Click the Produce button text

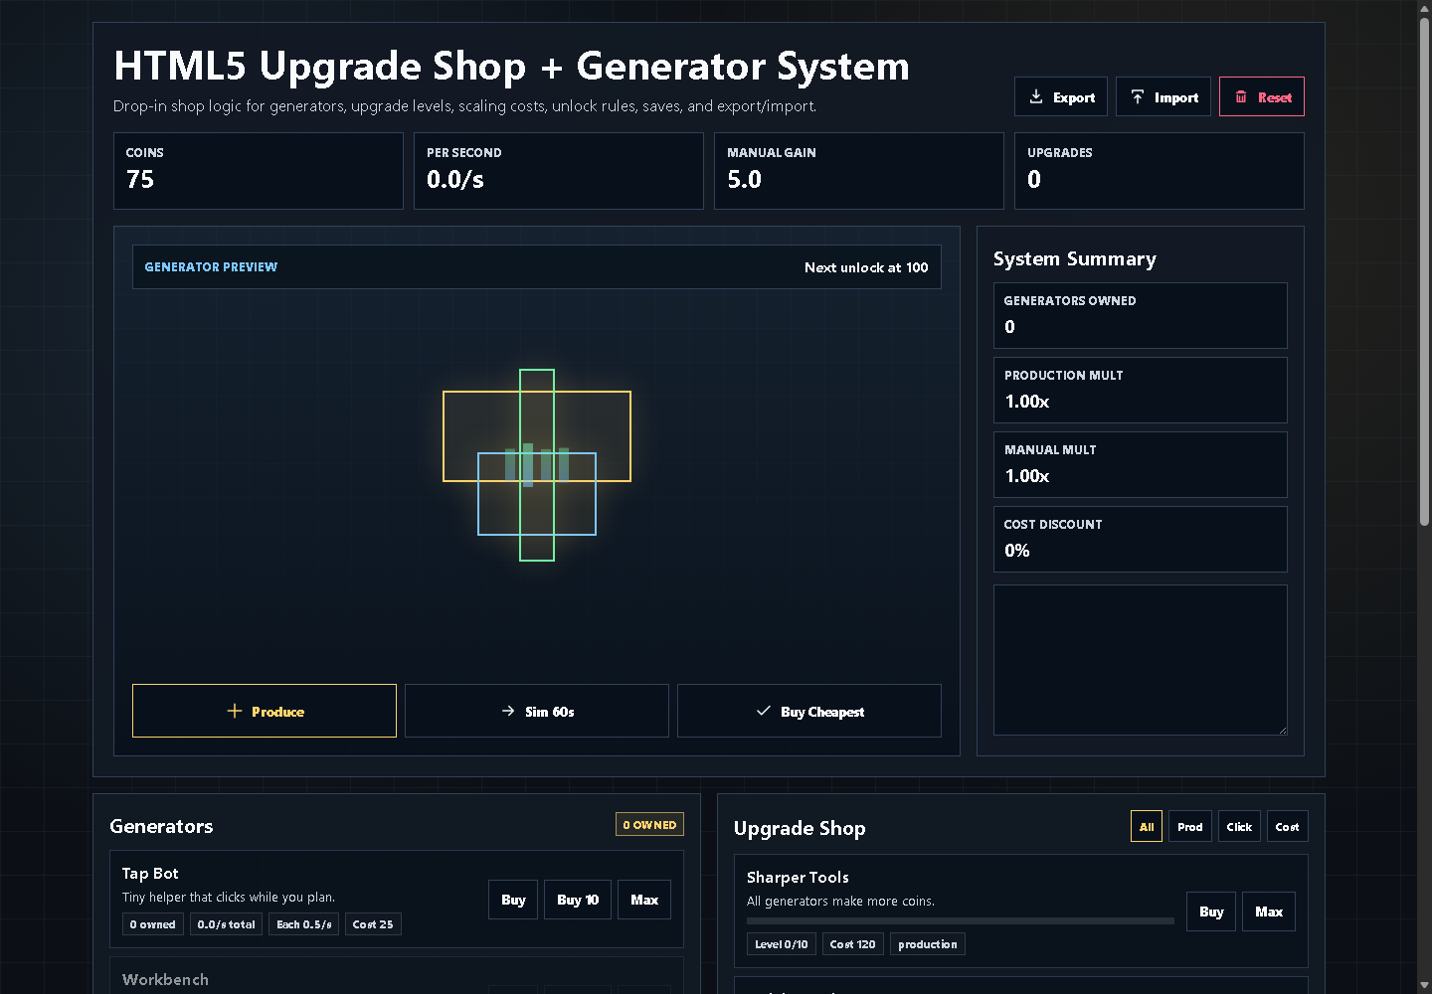point(277,712)
